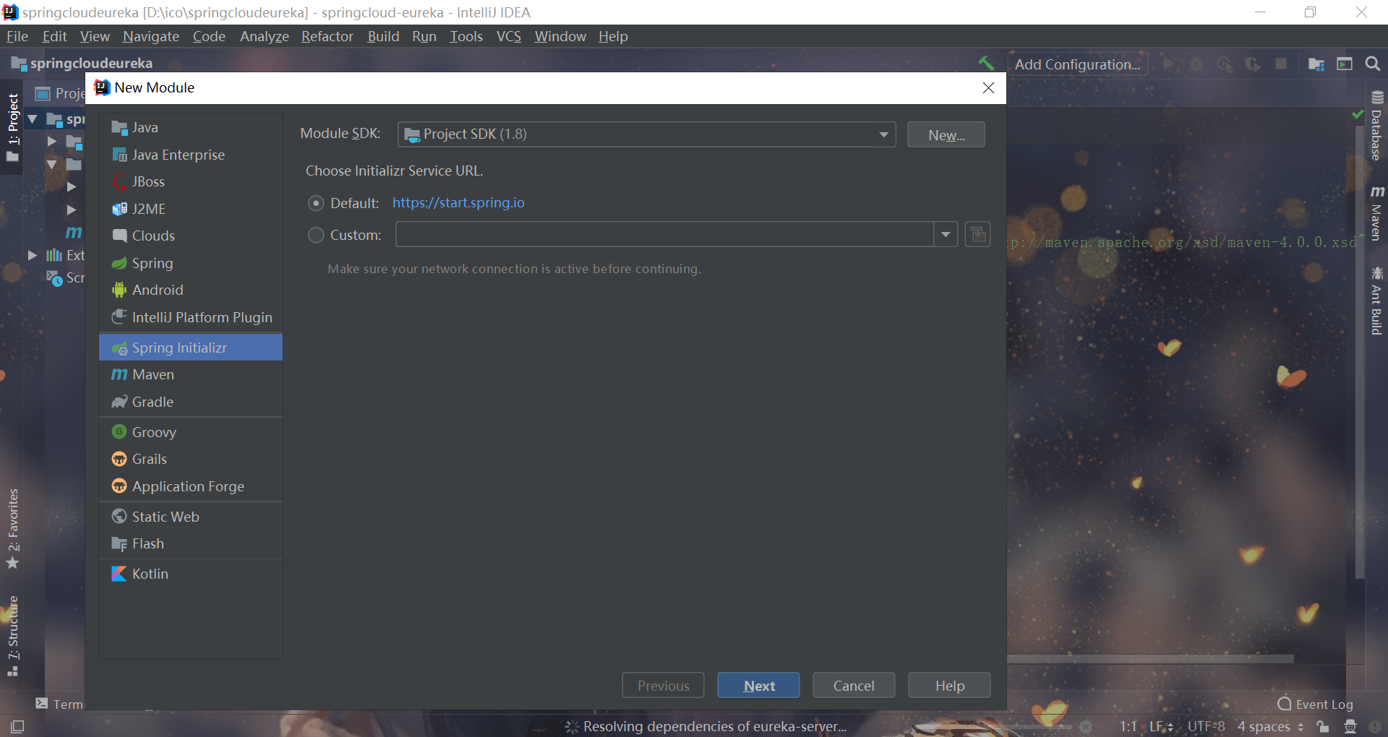Image resolution: width=1388 pixels, height=737 pixels.
Task: Collapse the springcloudeureka project root node
Action: coord(33,118)
